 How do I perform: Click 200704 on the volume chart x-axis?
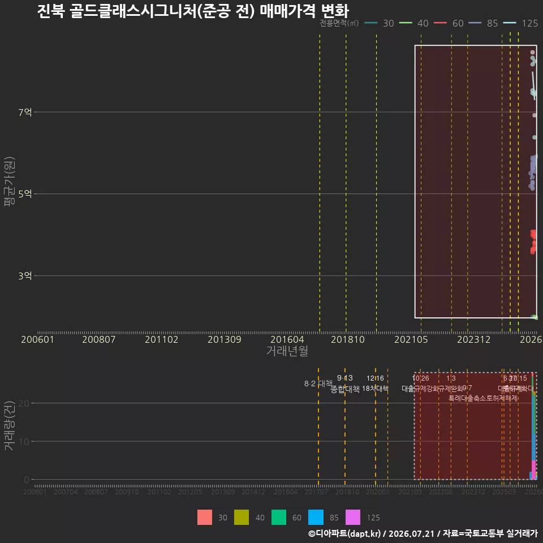(x=66, y=492)
